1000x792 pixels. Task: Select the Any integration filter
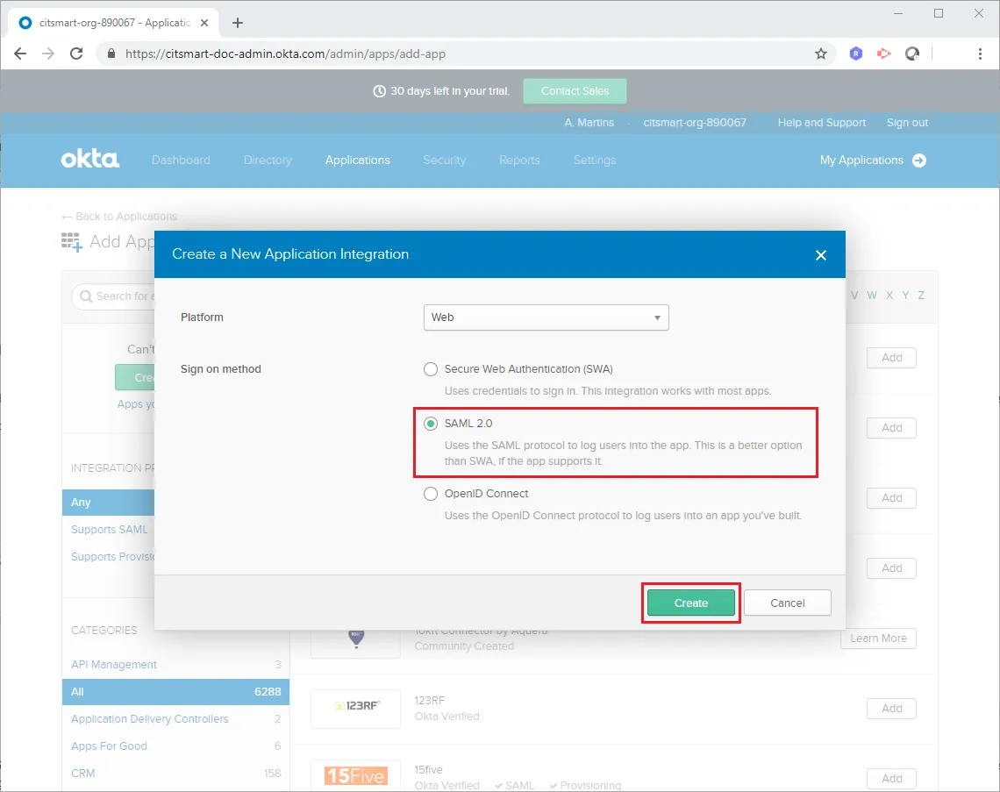point(109,502)
